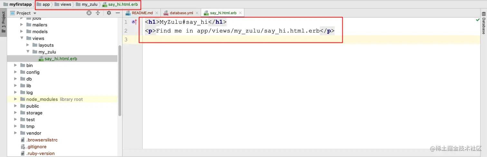Expand the config folder
Screen dimensions: 487x157
pyautogui.click(x=15, y=72)
